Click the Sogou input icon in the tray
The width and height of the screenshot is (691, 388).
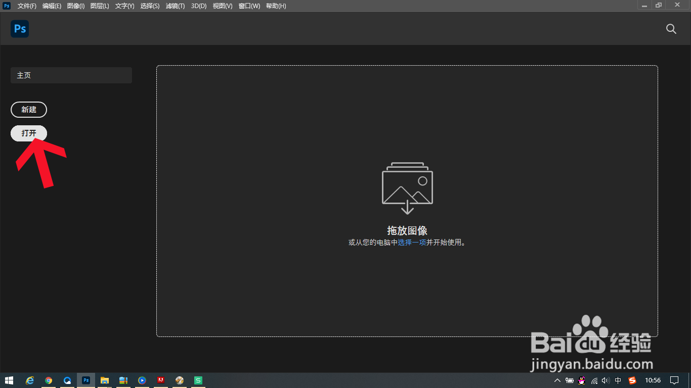(x=632, y=380)
